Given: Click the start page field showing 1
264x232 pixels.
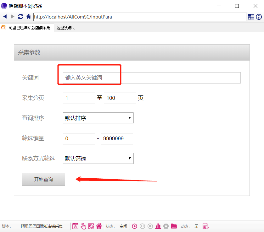Looking at the screenshot, I should pos(79,98).
